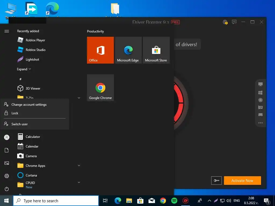Show hidden system tray icons

209,201
